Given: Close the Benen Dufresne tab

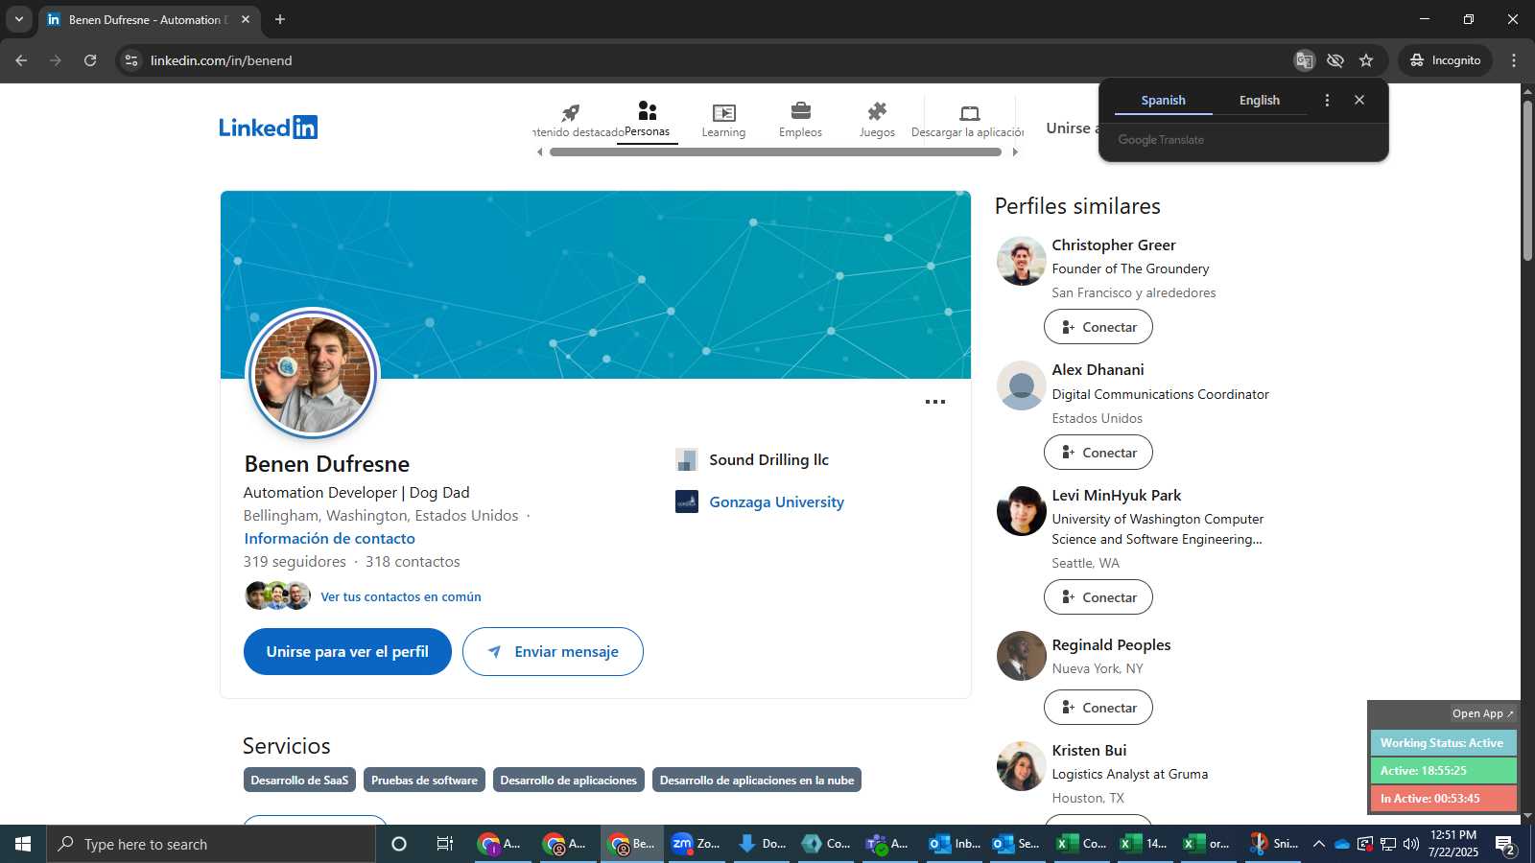Looking at the screenshot, I should click(246, 19).
